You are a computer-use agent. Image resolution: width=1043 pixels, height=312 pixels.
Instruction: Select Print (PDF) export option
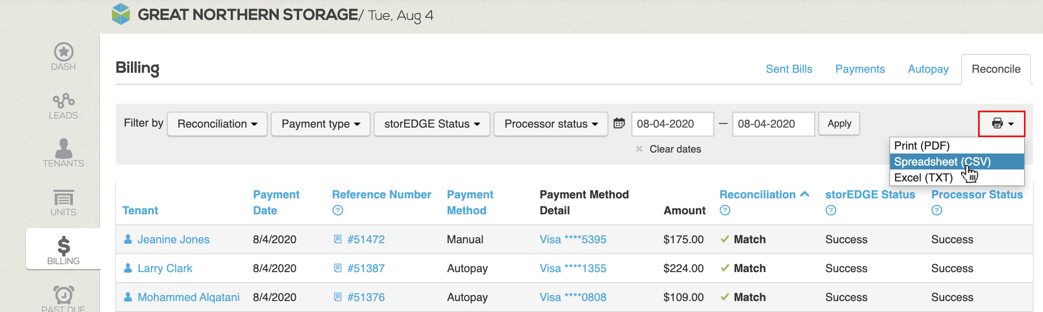[922, 146]
